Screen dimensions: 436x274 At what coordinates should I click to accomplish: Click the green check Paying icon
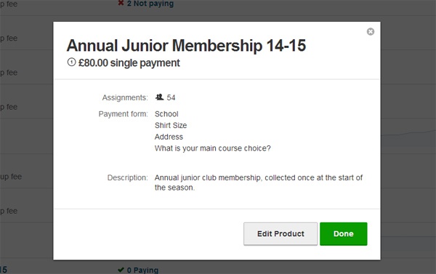click(121, 270)
